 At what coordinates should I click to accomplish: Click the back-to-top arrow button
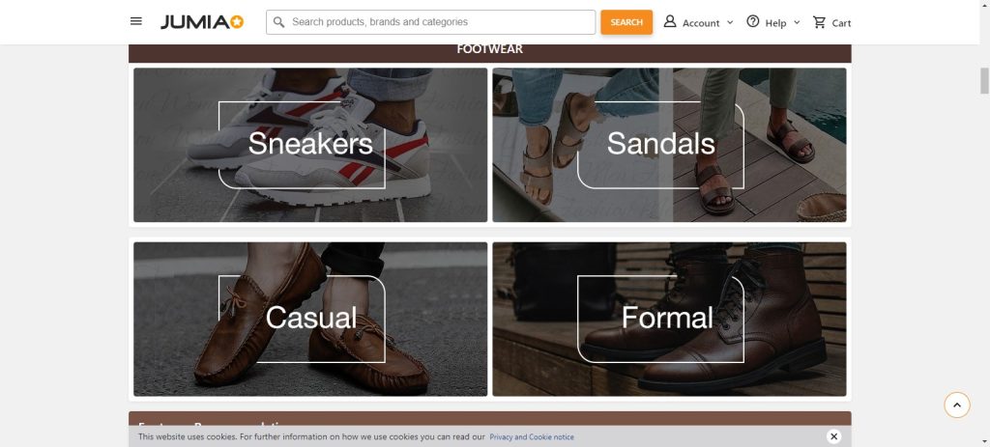[x=956, y=405]
